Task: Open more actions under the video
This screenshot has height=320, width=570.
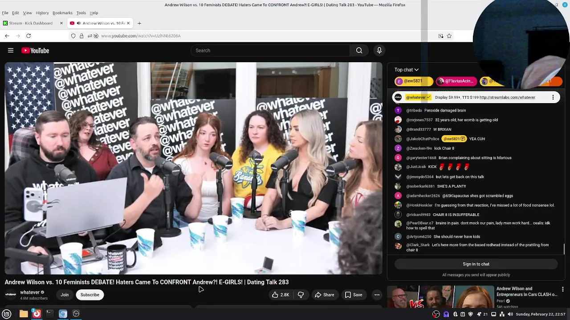Action: click(377, 295)
